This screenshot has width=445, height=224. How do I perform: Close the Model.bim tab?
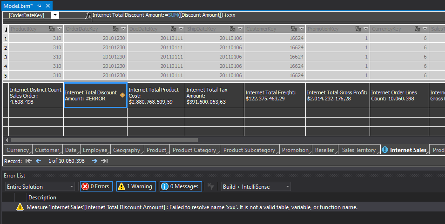pyautogui.click(x=48, y=6)
